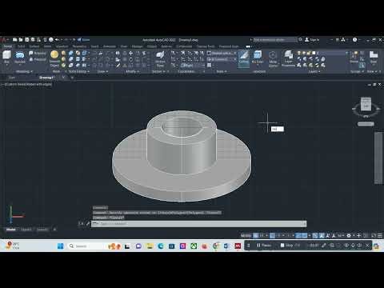Open the Parametric ribbon tab
The image size is (384, 288).
(x=79, y=46)
